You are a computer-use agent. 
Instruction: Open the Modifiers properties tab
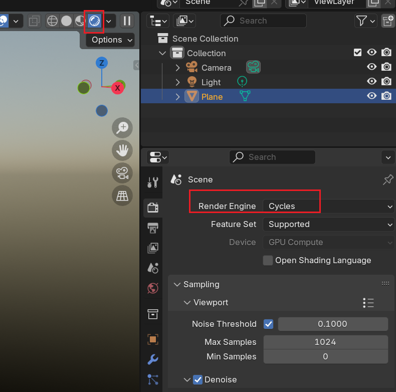[153, 359]
